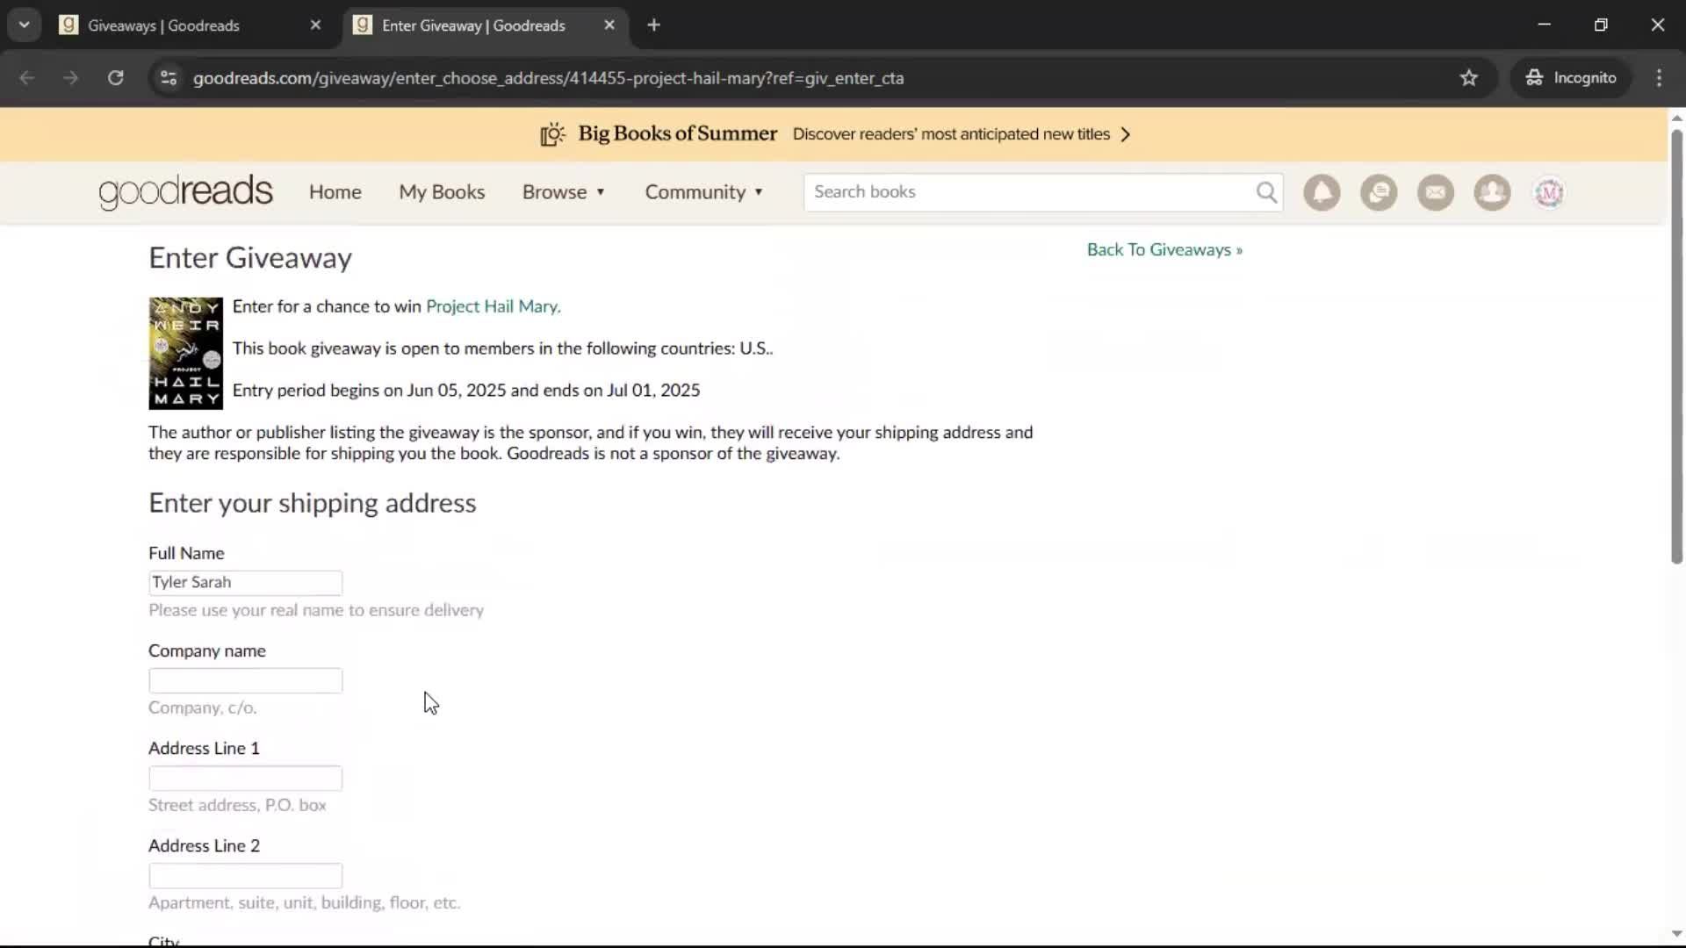This screenshot has height=948, width=1686.
Task: Click the Project Hail Mary cover thumbnail
Action: point(185,354)
